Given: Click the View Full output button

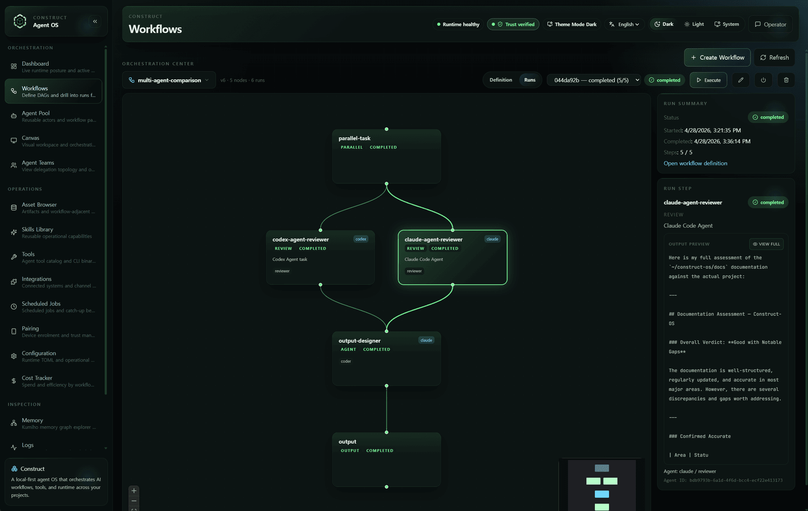Looking at the screenshot, I should tap(767, 244).
